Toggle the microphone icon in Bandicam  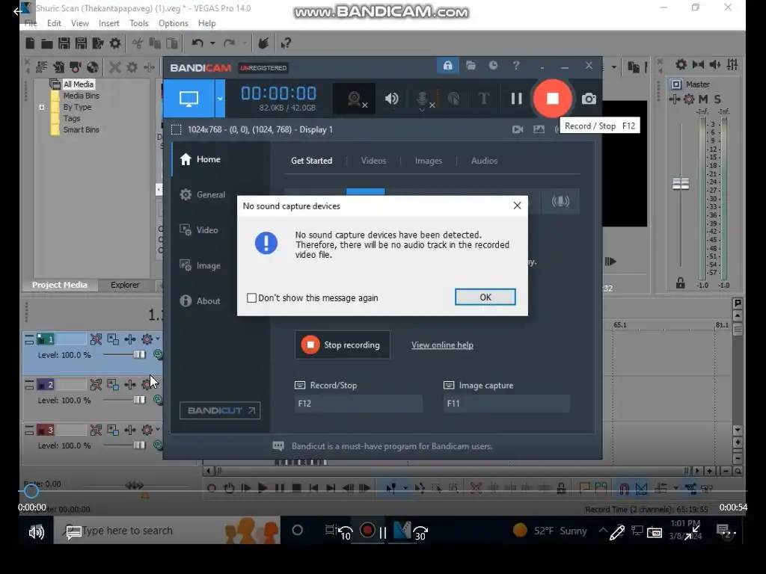pyautogui.click(x=423, y=99)
